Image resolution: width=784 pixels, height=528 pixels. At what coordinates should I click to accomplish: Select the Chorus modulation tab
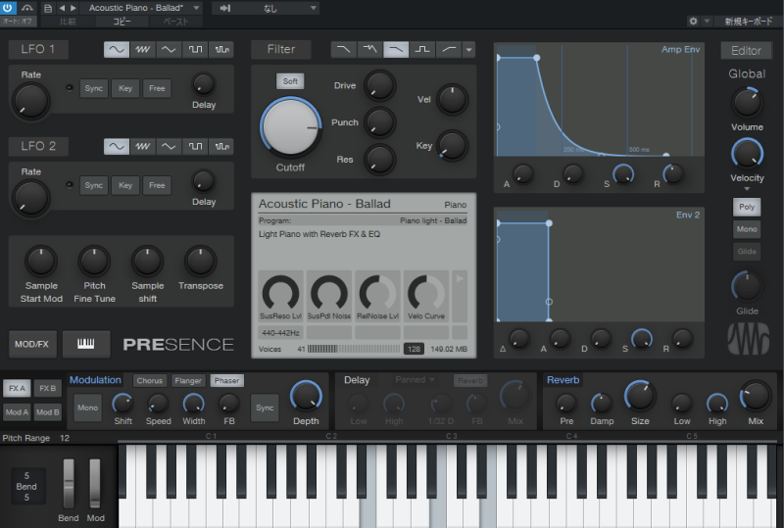[x=149, y=380]
